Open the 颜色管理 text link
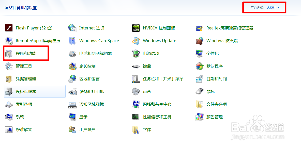This screenshot has width=301, height=147. pos(214,117)
